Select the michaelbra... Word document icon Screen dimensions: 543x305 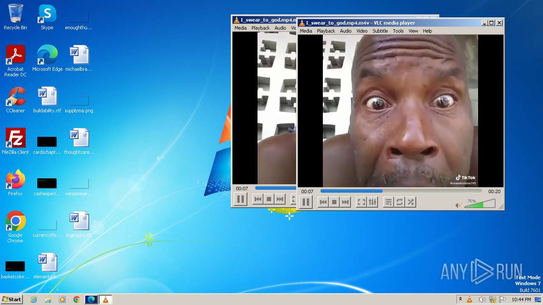pyautogui.click(x=78, y=58)
